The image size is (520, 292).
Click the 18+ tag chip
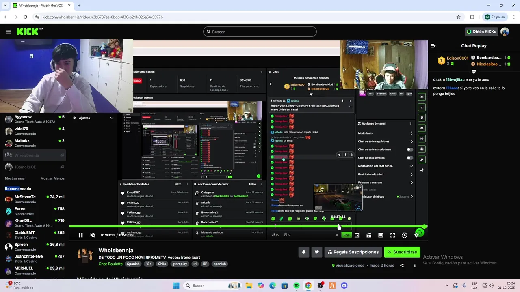(149, 264)
